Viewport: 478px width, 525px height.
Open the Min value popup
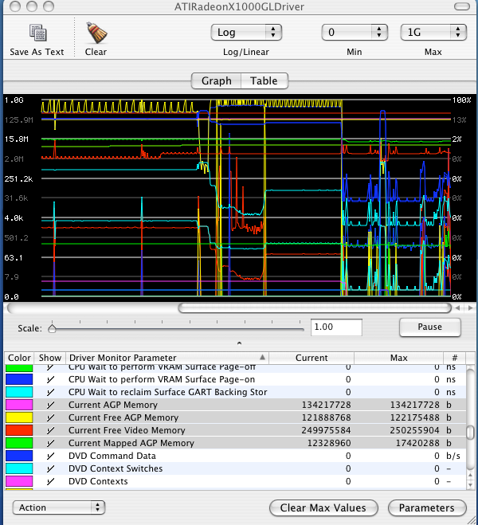pos(355,33)
